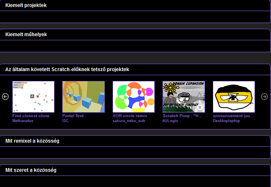Visit sakura_neko_sub author profile
Image resolution: width=271 pixels, height=187 pixels.
coord(129,121)
